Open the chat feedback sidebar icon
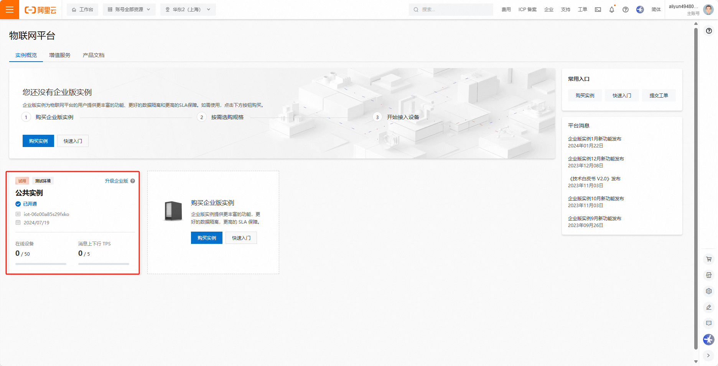The image size is (718, 366). coord(709,324)
